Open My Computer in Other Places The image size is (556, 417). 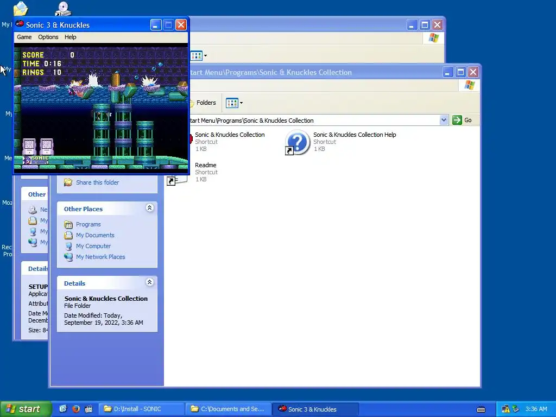pyautogui.click(x=93, y=246)
